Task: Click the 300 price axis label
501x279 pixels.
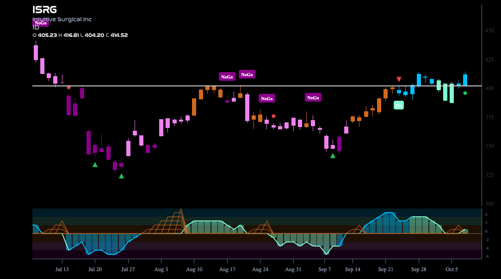Action: [489, 204]
